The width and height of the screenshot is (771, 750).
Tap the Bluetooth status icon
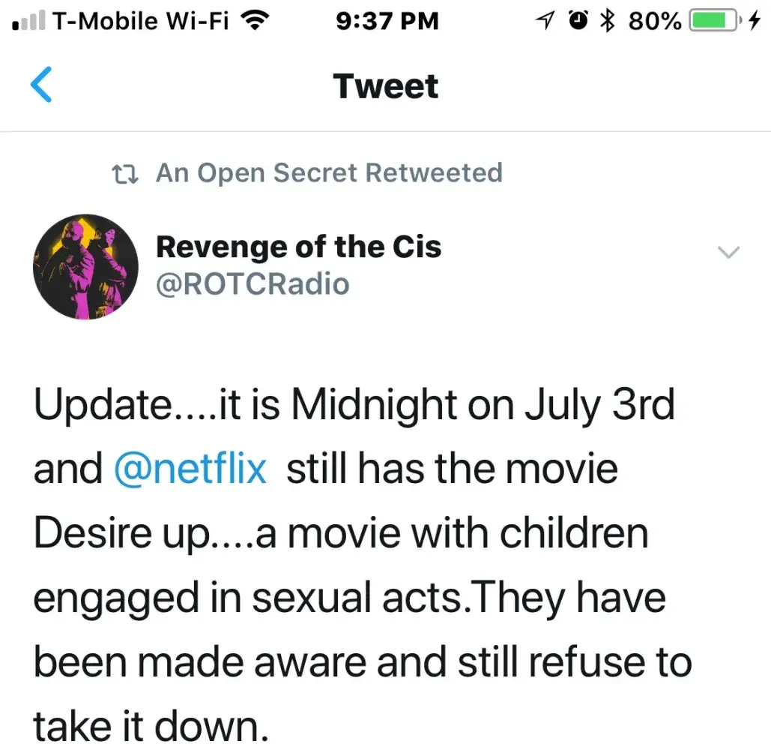608,22
